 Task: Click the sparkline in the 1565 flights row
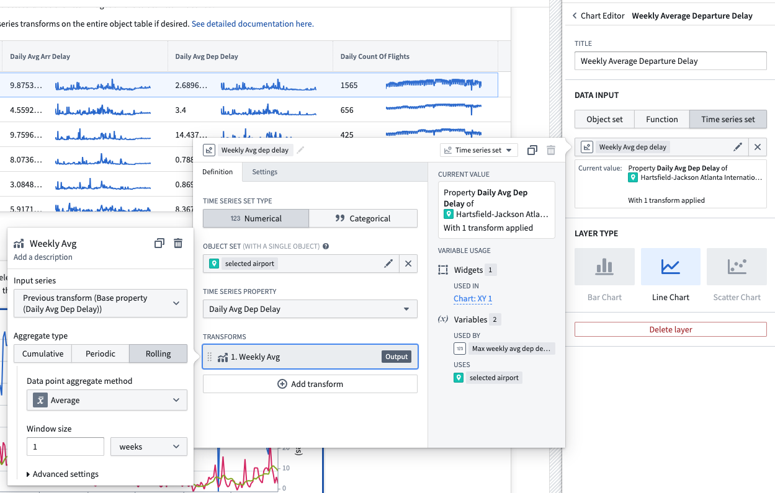coord(433,84)
